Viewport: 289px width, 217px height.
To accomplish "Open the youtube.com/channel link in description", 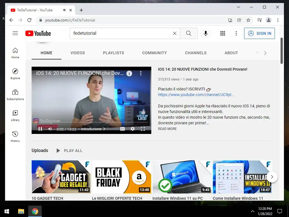I will 196,95.
